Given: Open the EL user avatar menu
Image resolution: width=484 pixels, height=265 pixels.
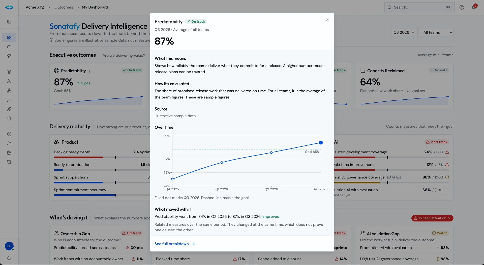Looking at the screenshot, I should (x=9, y=246).
